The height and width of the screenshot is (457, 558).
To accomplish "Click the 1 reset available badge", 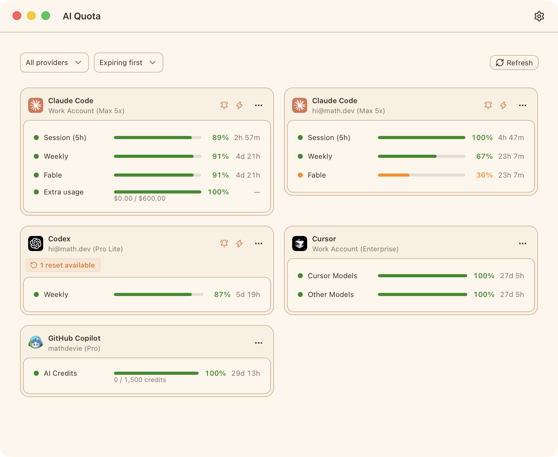I will 63,265.
